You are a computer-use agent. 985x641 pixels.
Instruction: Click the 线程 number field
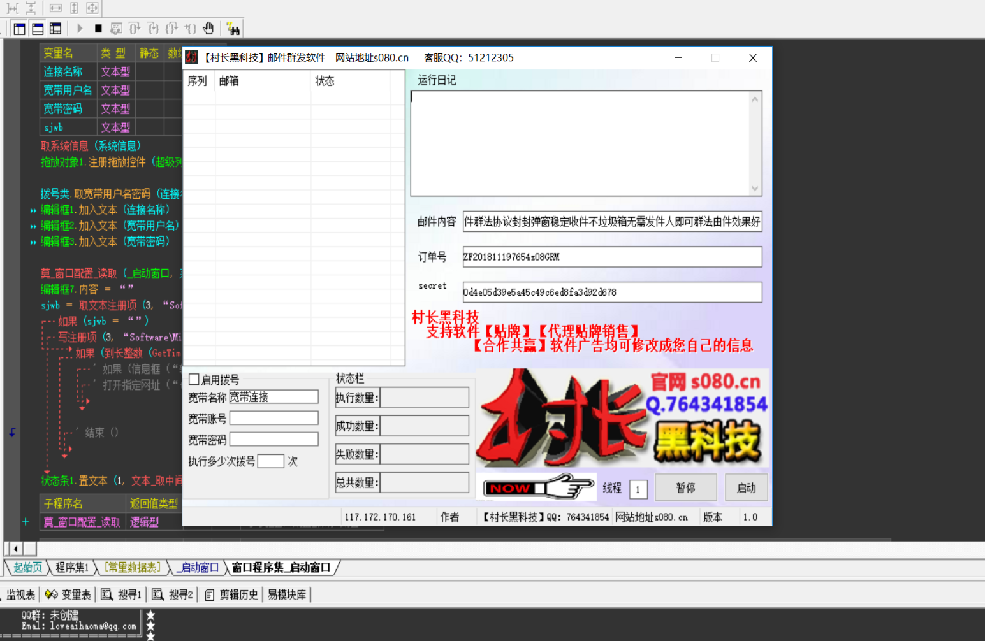[638, 489]
